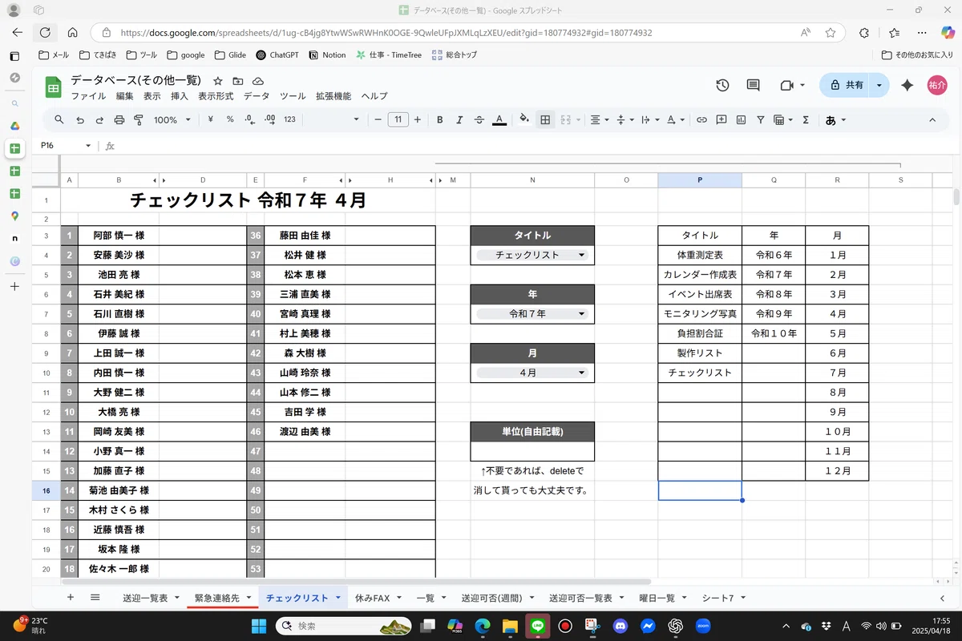Image resolution: width=962 pixels, height=641 pixels.
Task: Open the タイトル dropdown showing チェックリスト
Action: 532,255
